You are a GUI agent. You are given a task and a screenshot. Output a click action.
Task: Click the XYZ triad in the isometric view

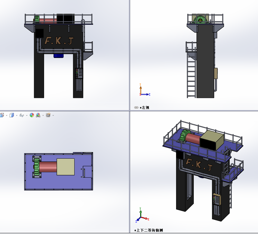(x=142, y=215)
